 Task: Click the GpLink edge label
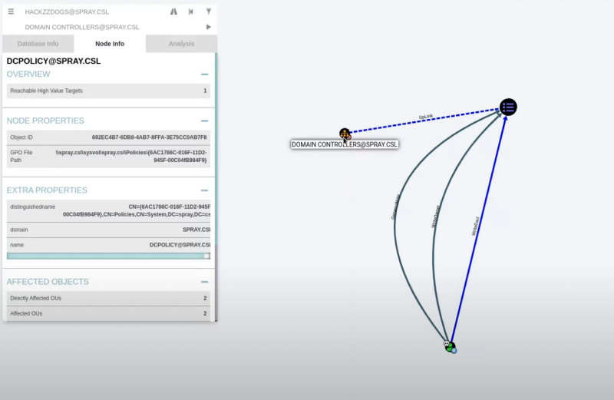[x=426, y=117]
